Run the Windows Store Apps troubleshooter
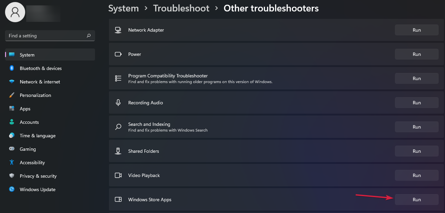The height and width of the screenshot is (213, 445). (x=416, y=200)
